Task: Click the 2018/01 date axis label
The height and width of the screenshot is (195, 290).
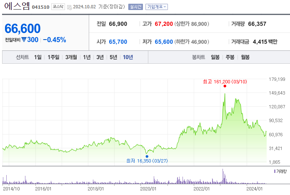Action: click(x=95, y=189)
